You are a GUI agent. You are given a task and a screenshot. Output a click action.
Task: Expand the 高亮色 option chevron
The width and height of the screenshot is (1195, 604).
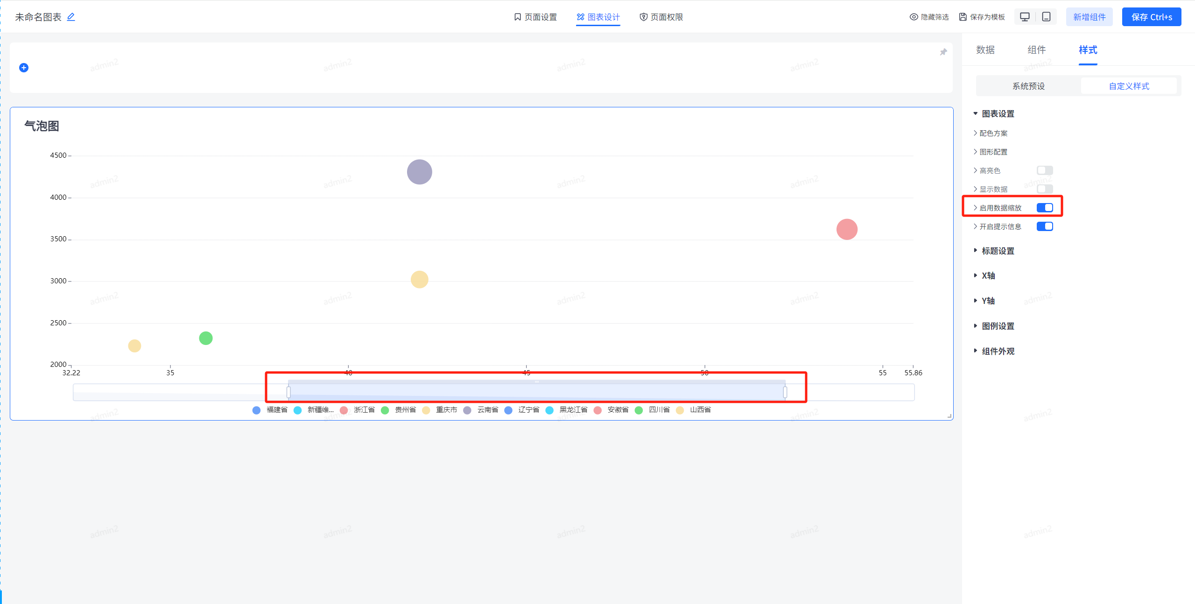[x=975, y=170]
